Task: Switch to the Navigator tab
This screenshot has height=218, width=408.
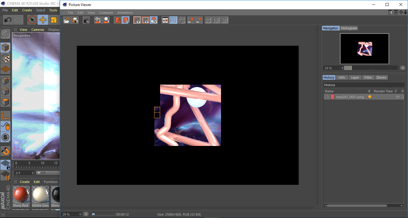Action: [331, 28]
